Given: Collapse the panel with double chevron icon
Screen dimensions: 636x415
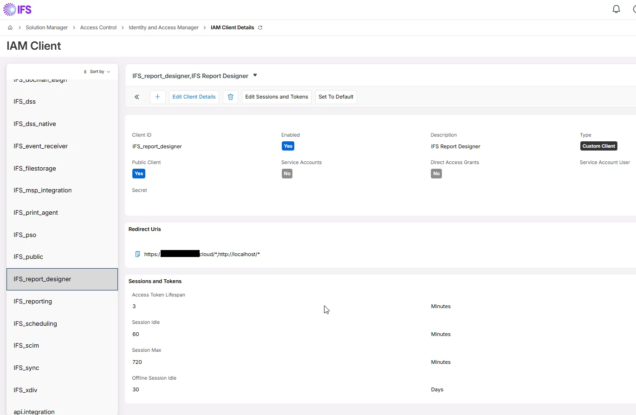Looking at the screenshot, I should tap(137, 97).
